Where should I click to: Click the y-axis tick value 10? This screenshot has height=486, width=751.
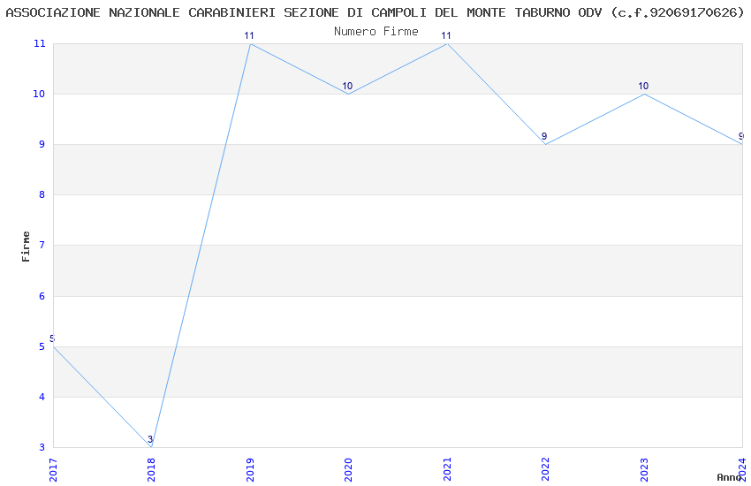[39, 94]
